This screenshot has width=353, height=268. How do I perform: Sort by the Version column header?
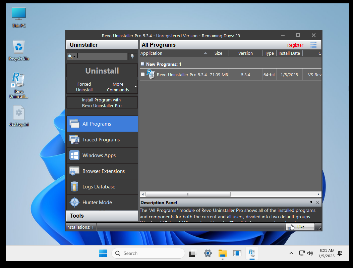[x=246, y=53]
